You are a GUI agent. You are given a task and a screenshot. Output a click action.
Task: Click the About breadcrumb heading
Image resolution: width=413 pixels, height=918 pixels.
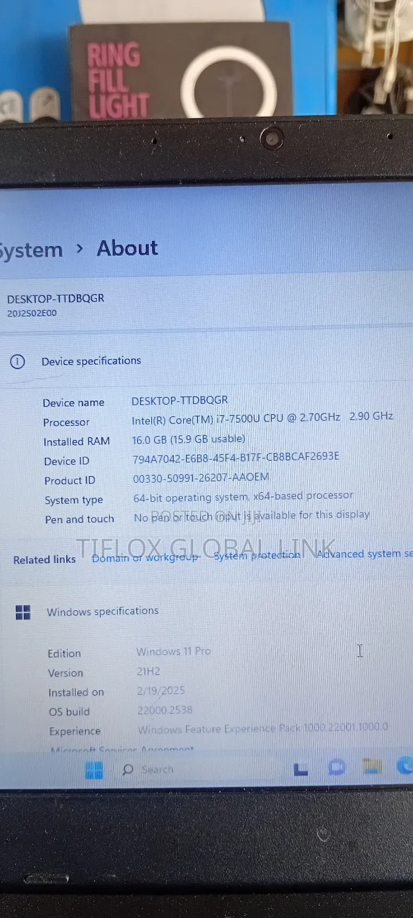(127, 248)
